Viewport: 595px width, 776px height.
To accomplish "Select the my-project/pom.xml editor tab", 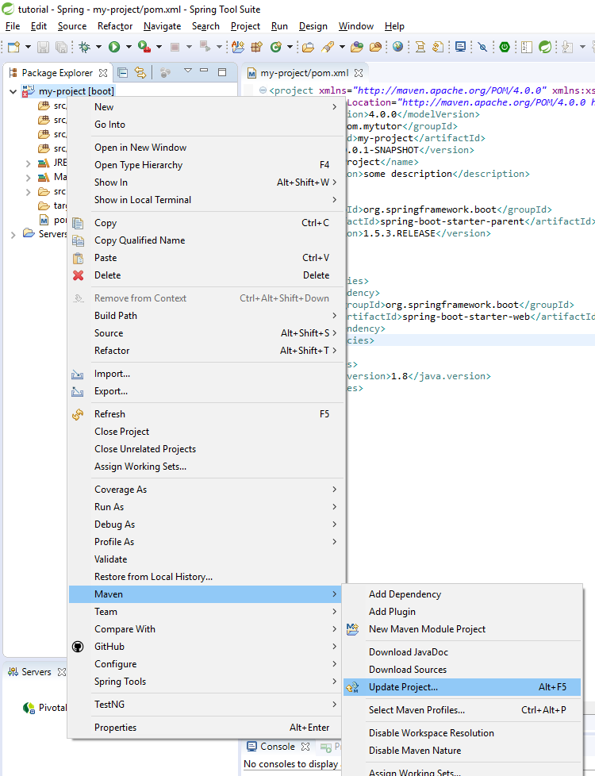I will click(x=305, y=73).
